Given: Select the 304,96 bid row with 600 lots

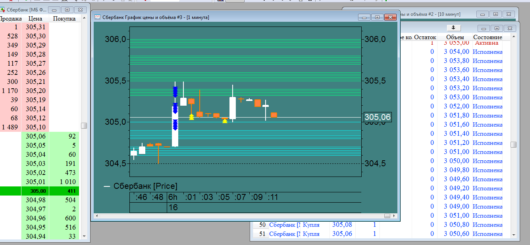Looking at the screenshot, I should [40, 218].
